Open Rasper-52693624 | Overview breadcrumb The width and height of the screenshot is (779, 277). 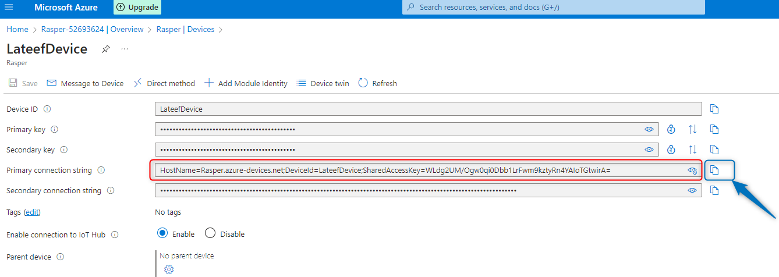click(x=92, y=29)
